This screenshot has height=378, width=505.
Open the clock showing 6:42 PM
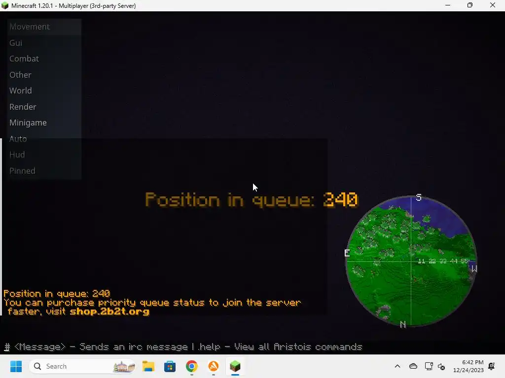tap(469, 366)
